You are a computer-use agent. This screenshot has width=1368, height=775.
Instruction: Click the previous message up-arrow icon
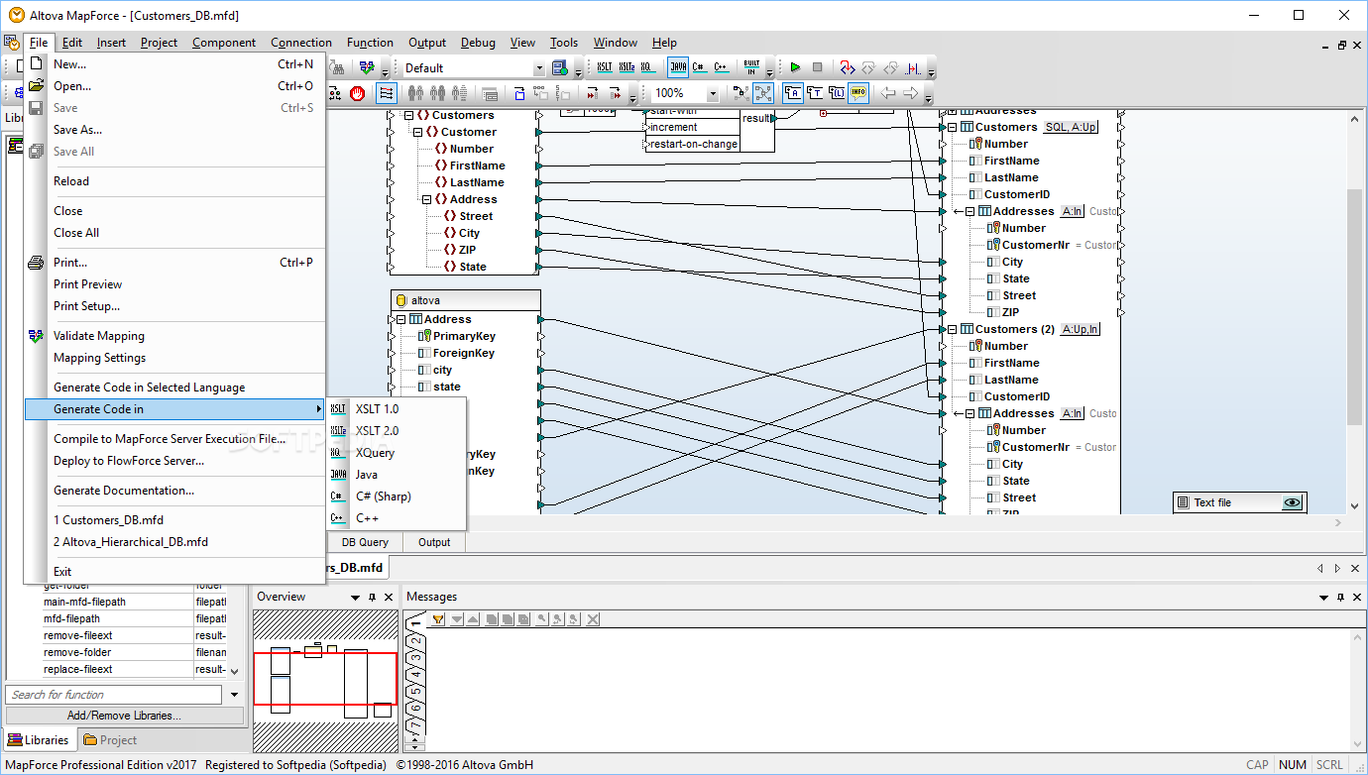[473, 619]
